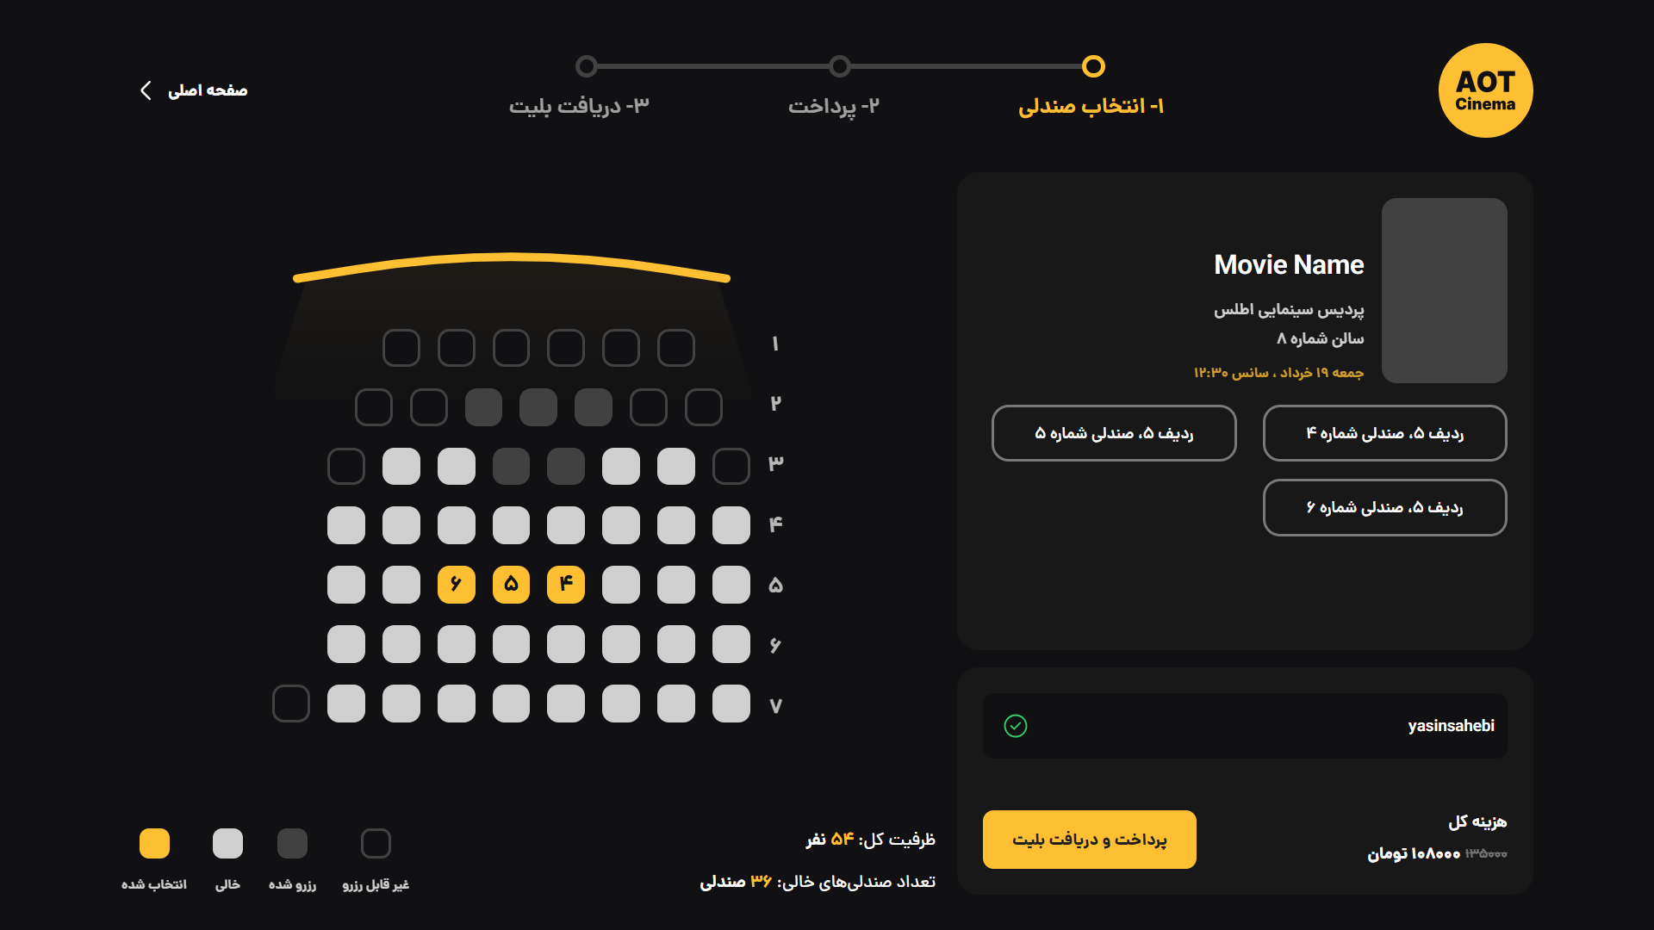Open صفحه اصلی home link
The width and height of the screenshot is (1654, 930).
tap(205, 90)
